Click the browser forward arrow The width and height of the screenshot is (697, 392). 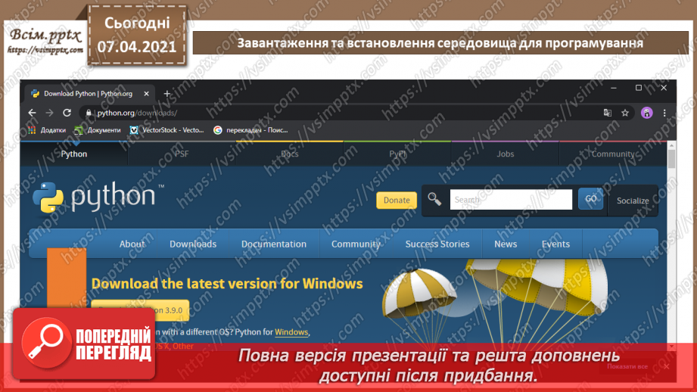49,113
